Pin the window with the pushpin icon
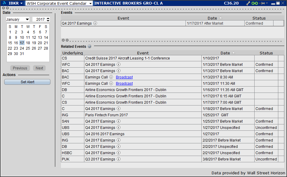 (x=262, y=3)
